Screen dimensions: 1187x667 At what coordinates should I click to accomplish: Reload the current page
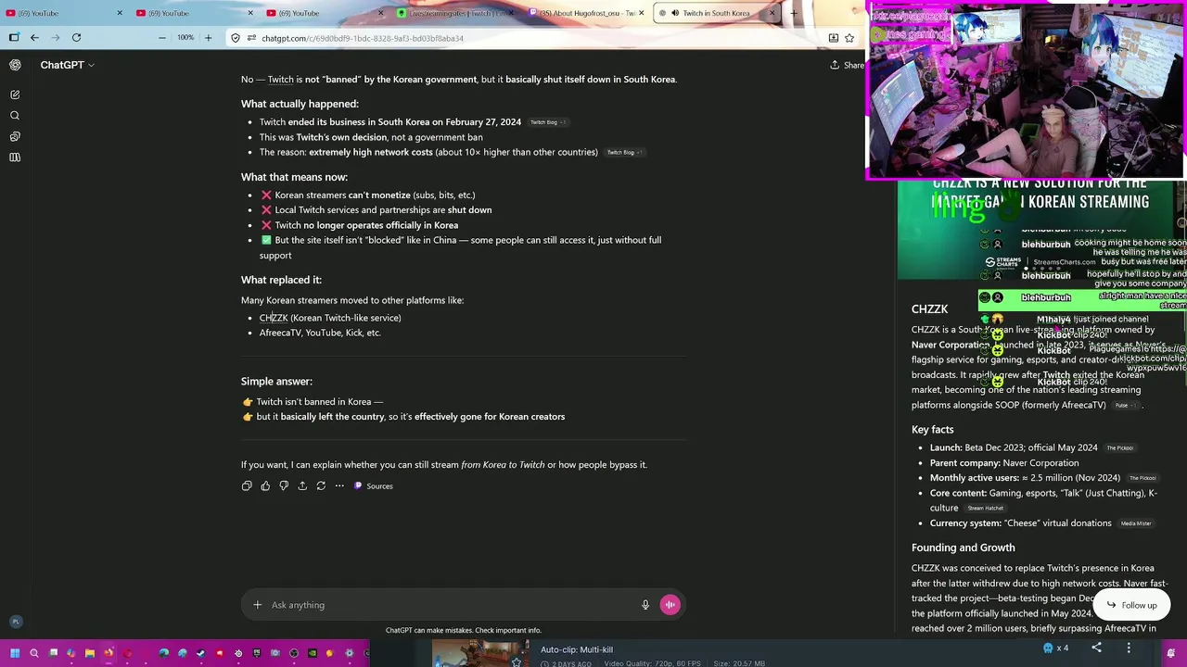click(x=76, y=38)
